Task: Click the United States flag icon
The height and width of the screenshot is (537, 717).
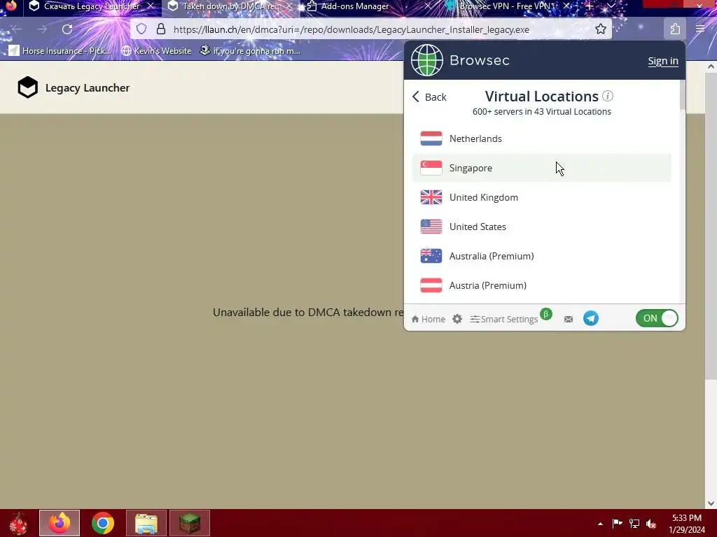Action: 431,227
